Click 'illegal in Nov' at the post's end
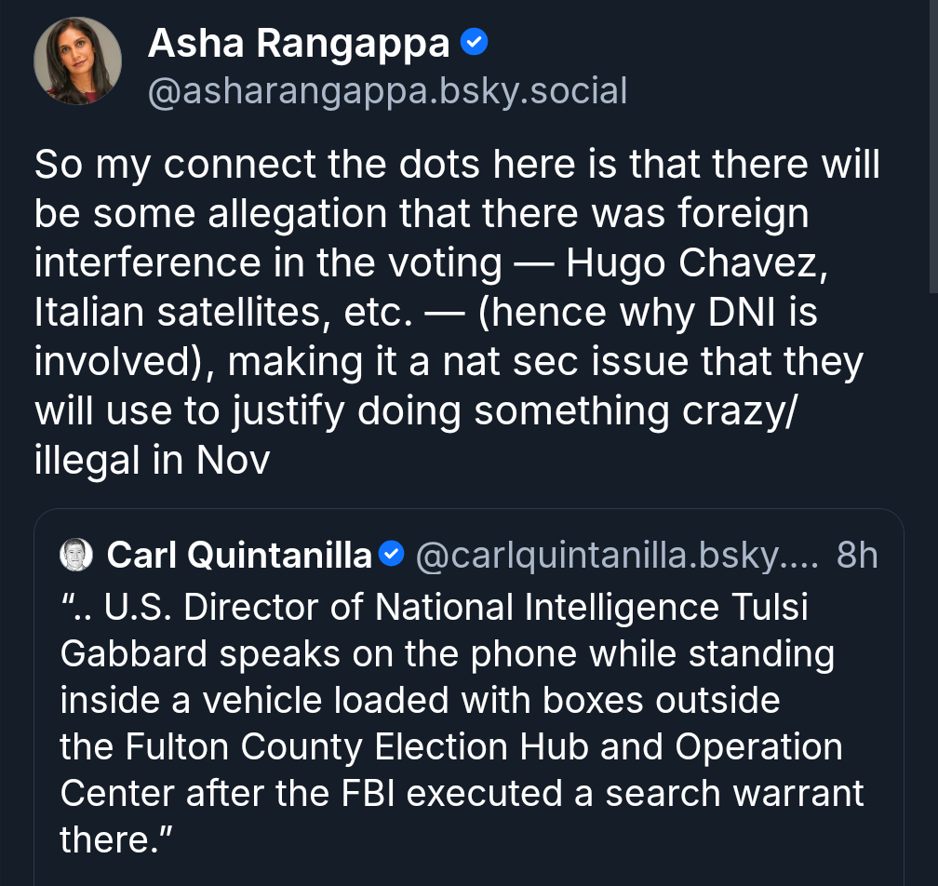The width and height of the screenshot is (938, 886). click(152, 460)
